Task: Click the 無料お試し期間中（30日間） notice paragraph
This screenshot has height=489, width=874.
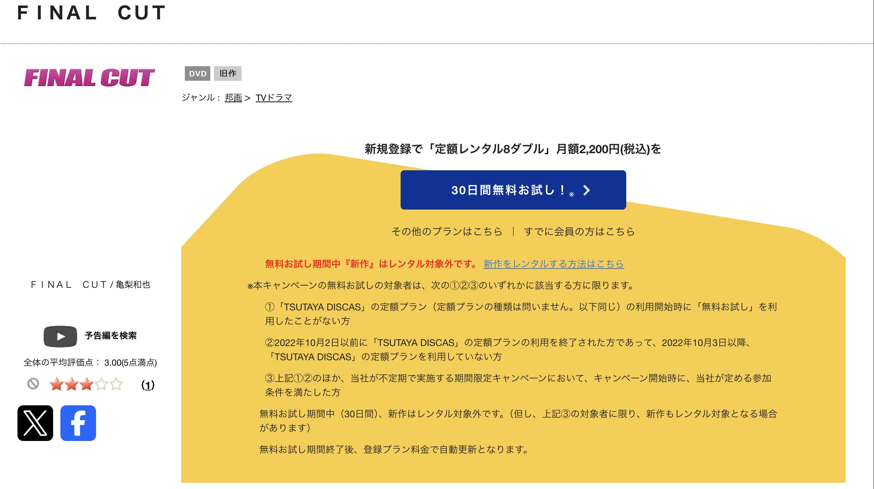Action: (519, 421)
